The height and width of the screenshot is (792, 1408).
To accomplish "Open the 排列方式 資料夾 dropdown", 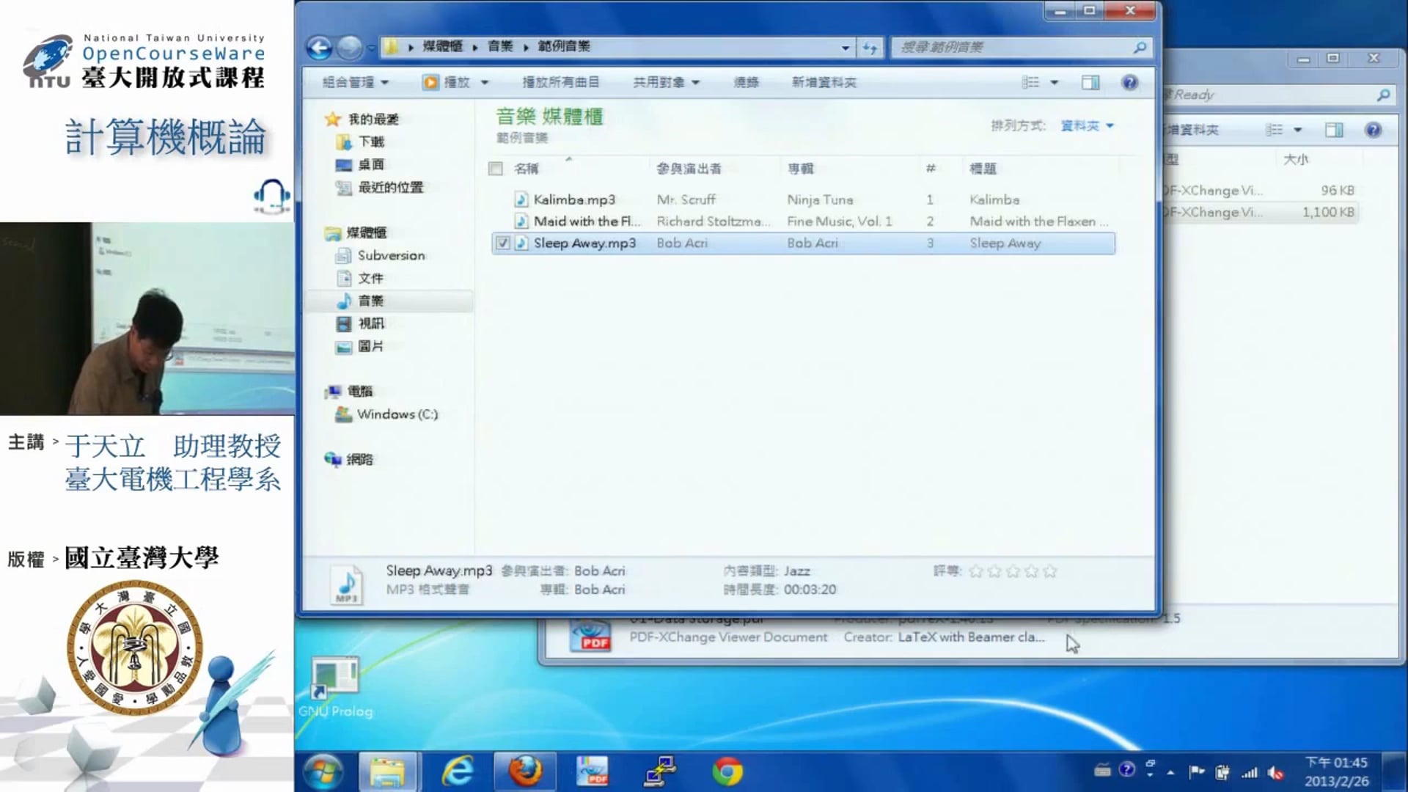I will [1087, 126].
